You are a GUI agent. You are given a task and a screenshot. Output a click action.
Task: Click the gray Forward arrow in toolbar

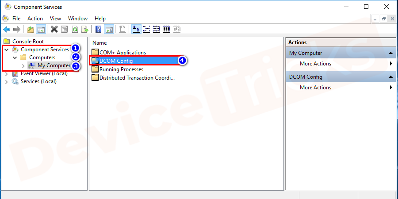tap(16, 30)
